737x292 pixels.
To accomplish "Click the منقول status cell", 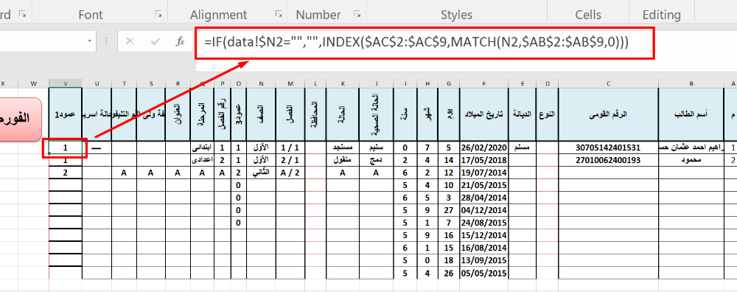I will point(343,160).
